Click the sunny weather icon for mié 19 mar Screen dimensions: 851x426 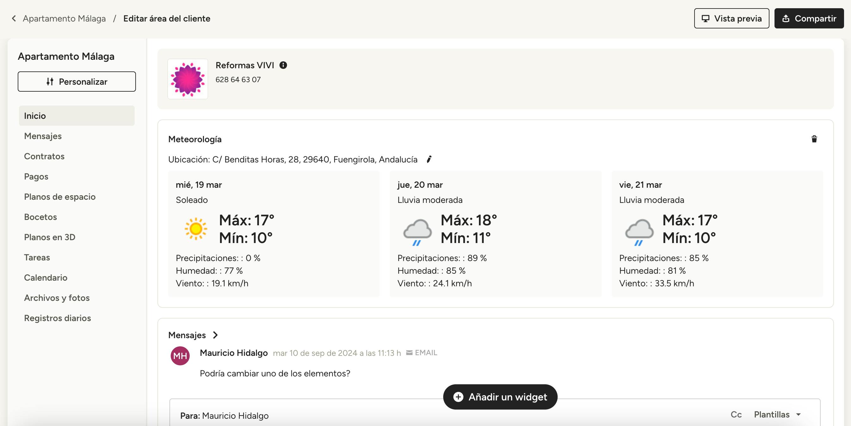[196, 228]
